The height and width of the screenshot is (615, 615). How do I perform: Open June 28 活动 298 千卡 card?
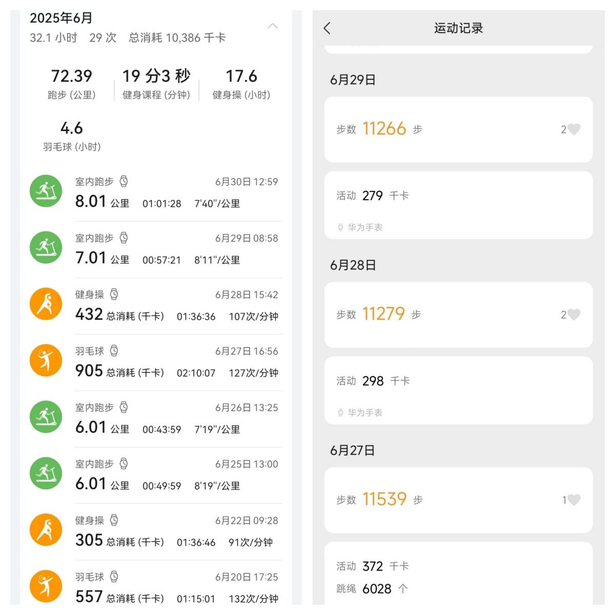coord(458,390)
